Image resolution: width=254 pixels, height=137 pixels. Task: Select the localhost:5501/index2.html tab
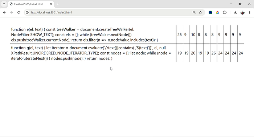coord(31,4)
